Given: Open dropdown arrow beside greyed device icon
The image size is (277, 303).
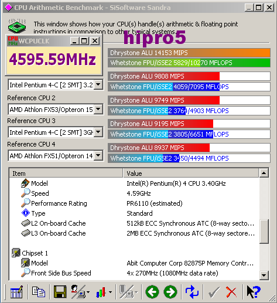Looking at the screenshot, I should (136, 292).
